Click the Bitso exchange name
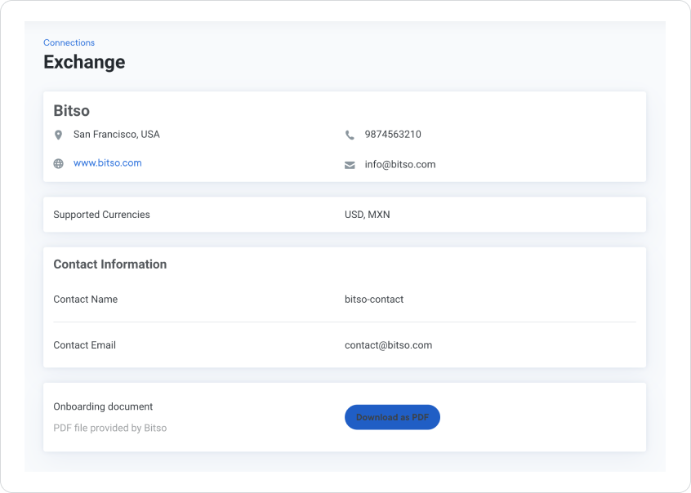Screen dimensions: 691x493 pyautogui.click(x=71, y=110)
